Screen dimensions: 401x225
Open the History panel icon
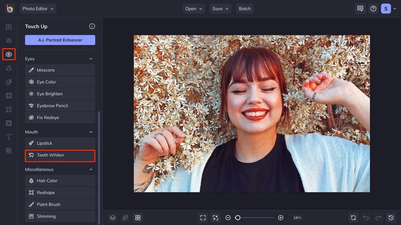coord(391,218)
